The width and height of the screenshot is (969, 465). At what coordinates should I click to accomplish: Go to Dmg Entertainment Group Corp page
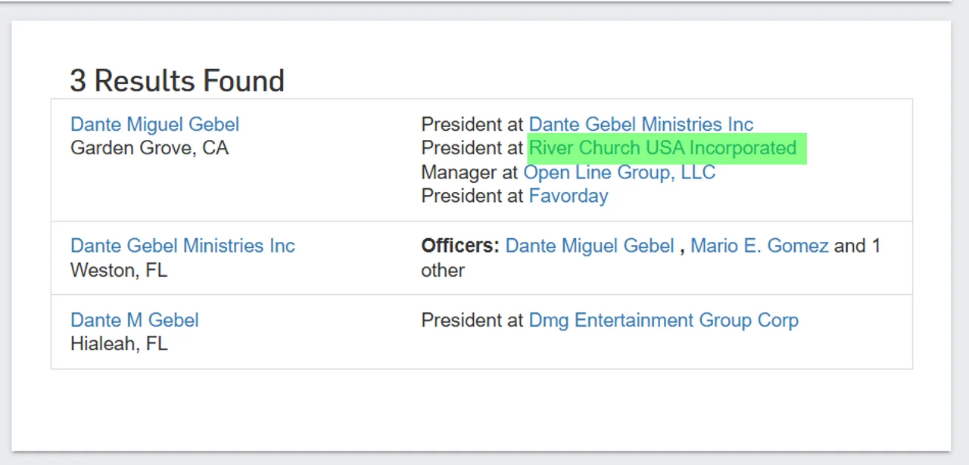click(x=663, y=321)
